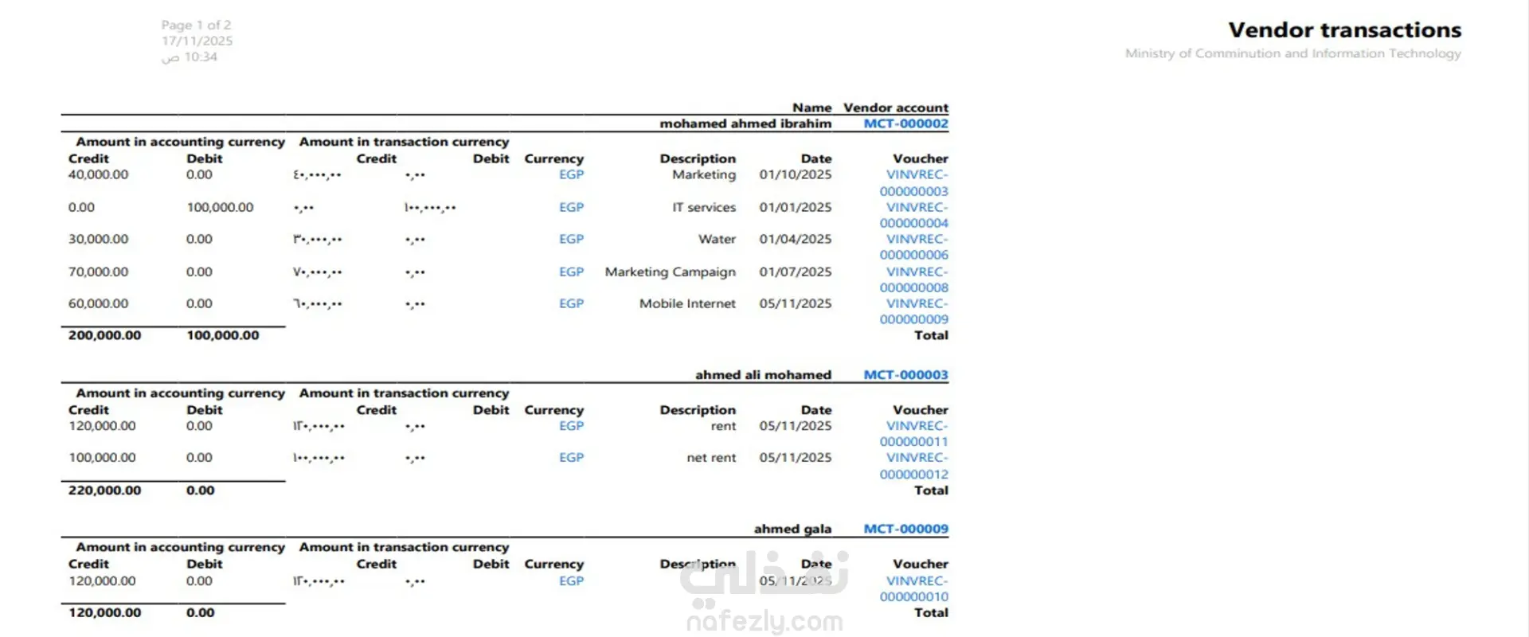This screenshot has height=637, width=1529.
Task: Click the 200,000.00 credit total
Action: (104, 335)
